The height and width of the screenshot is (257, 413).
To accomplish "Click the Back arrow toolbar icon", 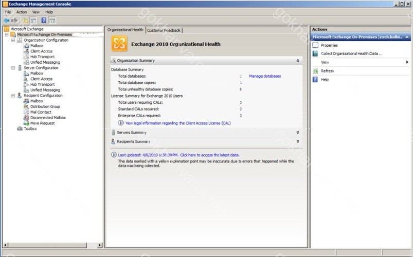I will (x=7, y=20).
